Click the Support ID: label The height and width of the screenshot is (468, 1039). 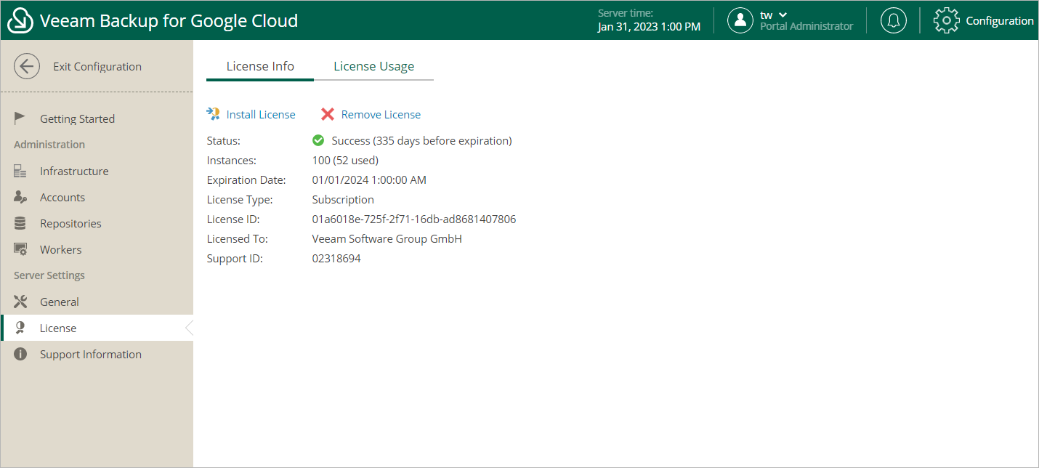click(x=235, y=258)
